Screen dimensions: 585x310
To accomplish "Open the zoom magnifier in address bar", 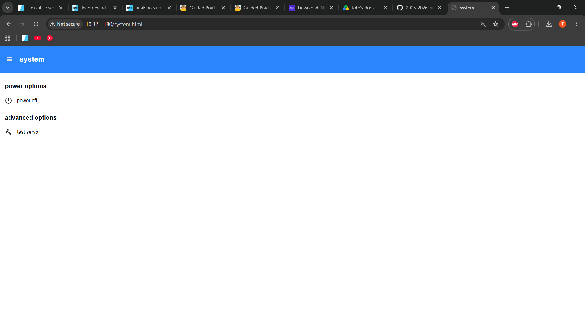I will [x=483, y=24].
